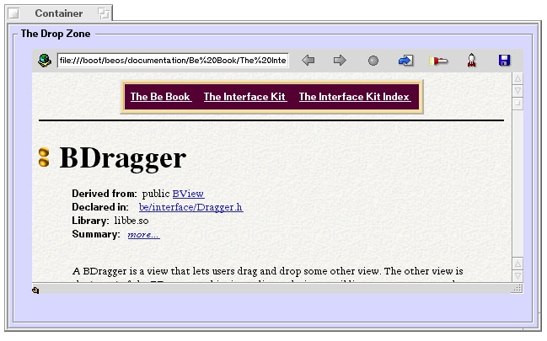Click the blue reload arrow icon

(405, 61)
